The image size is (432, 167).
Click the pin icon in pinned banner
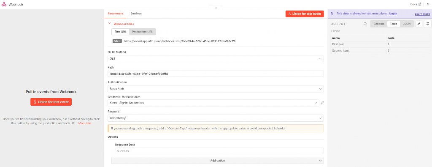(332, 14)
